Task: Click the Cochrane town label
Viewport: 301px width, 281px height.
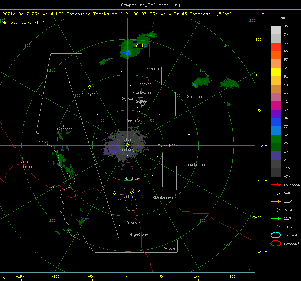Action: pyautogui.click(x=109, y=187)
